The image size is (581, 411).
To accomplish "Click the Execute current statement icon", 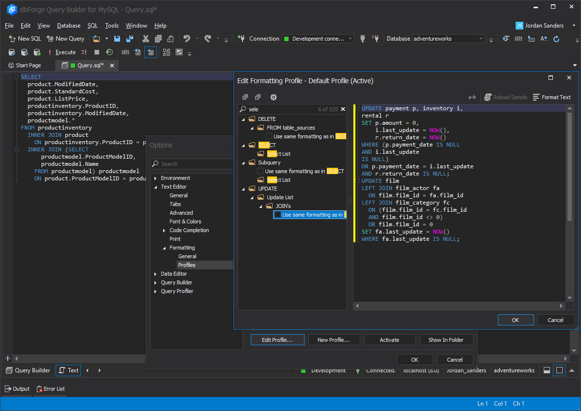I will (84, 52).
